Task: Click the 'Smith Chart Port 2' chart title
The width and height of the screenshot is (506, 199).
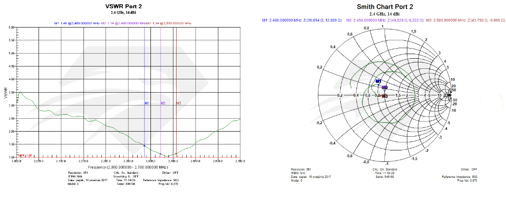Action: pos(385,7)
